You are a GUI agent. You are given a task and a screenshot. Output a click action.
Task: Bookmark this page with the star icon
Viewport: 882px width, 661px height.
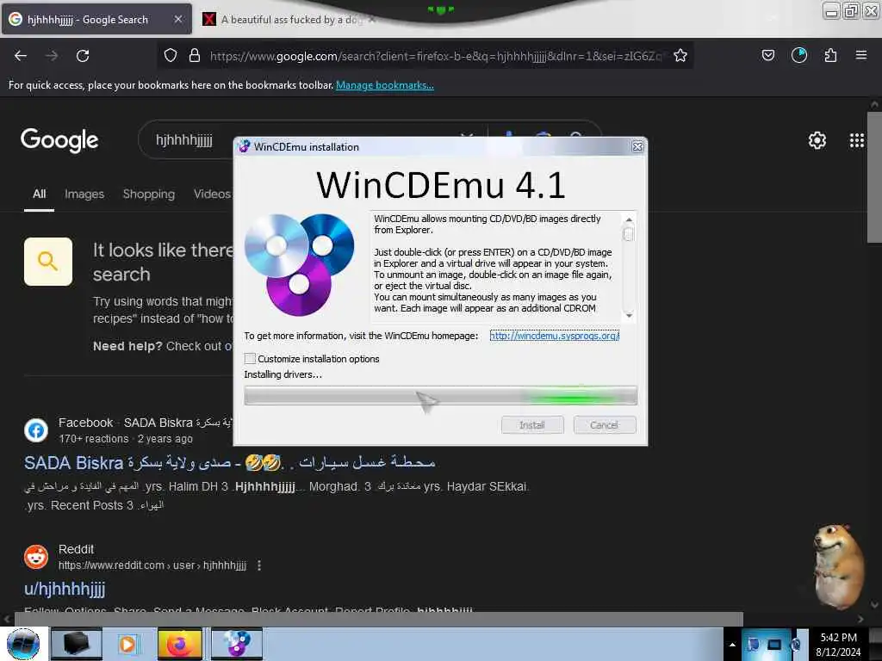pyautogui.click(x=680, y=55)
